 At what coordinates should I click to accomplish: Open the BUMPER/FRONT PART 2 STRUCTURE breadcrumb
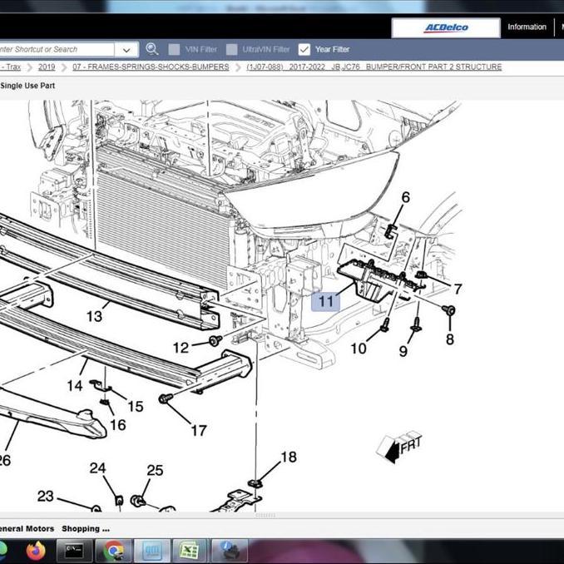[374, 67]
